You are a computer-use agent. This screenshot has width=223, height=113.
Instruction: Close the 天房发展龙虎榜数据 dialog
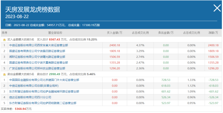[x=217, y=8]
